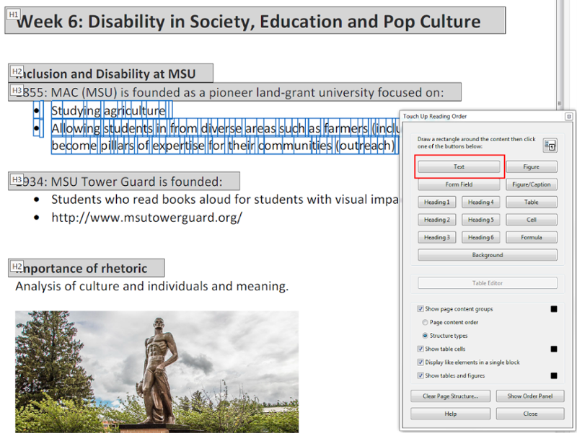Select H3 tag on 1855 MAC heading
Image resolution: width=577 pixels, height=433 pixels.
tap(17, 90)
